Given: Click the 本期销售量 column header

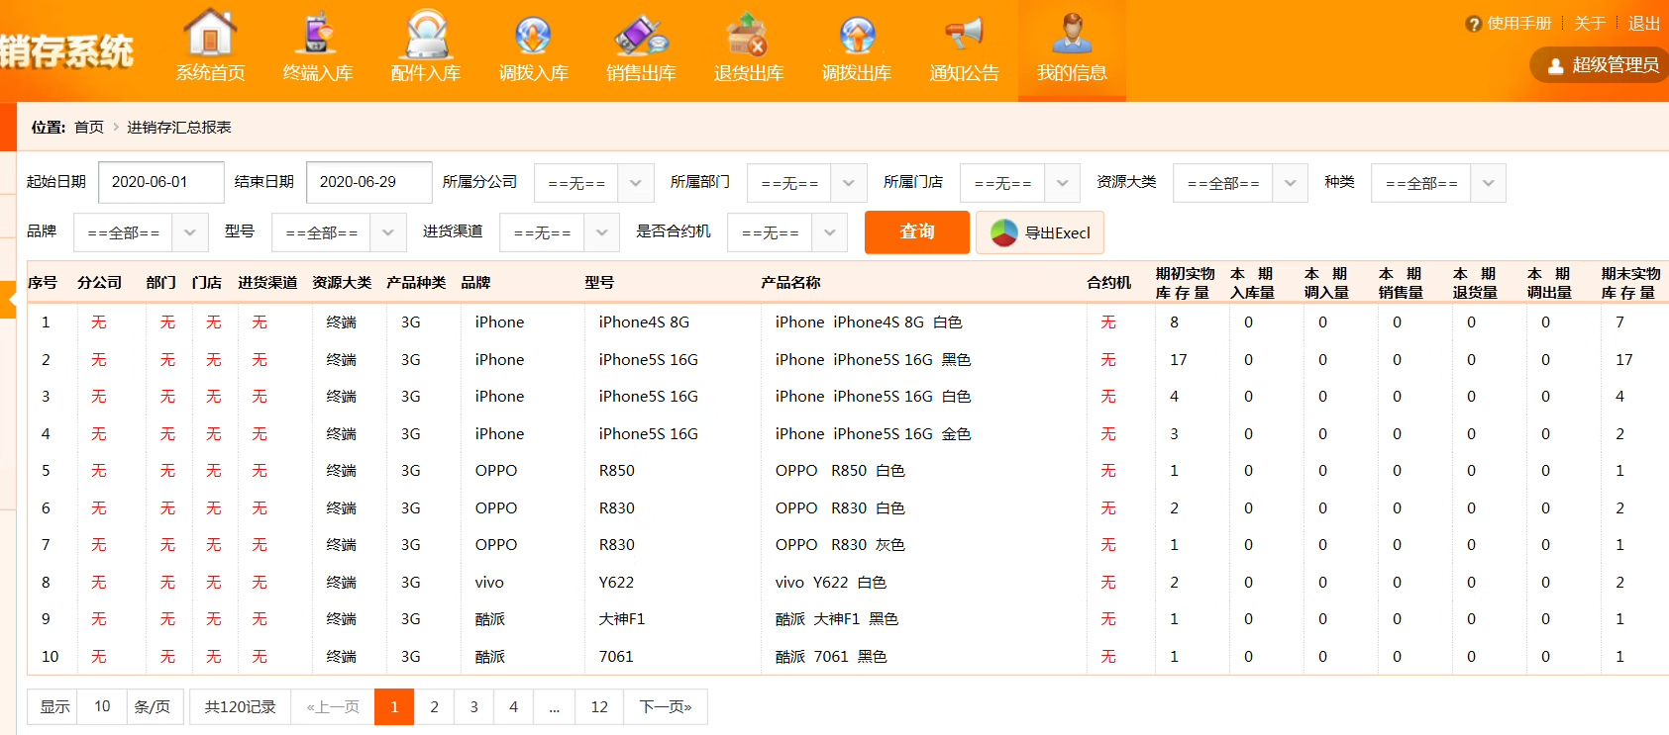Looking at the screenshot, I should point(1401,283).
